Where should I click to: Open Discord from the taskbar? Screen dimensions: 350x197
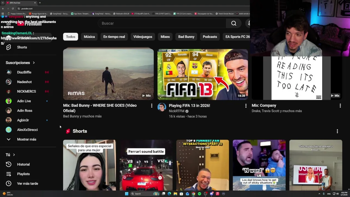pyautogui.click(x=211, y=194)
